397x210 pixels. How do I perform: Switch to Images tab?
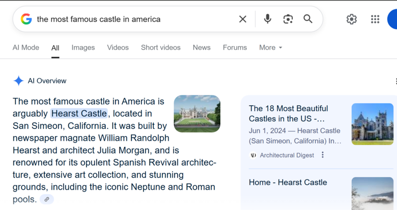(x=83, y=48)
